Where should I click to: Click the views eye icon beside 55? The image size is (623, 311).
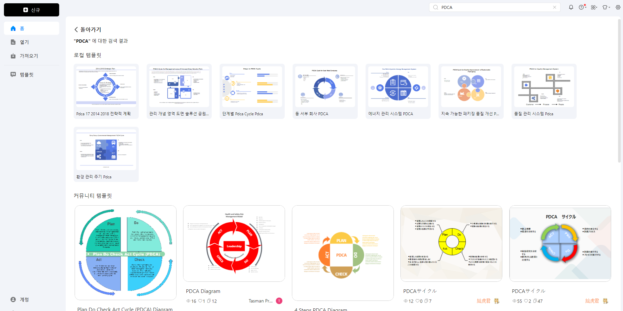(x=515, y=301)
